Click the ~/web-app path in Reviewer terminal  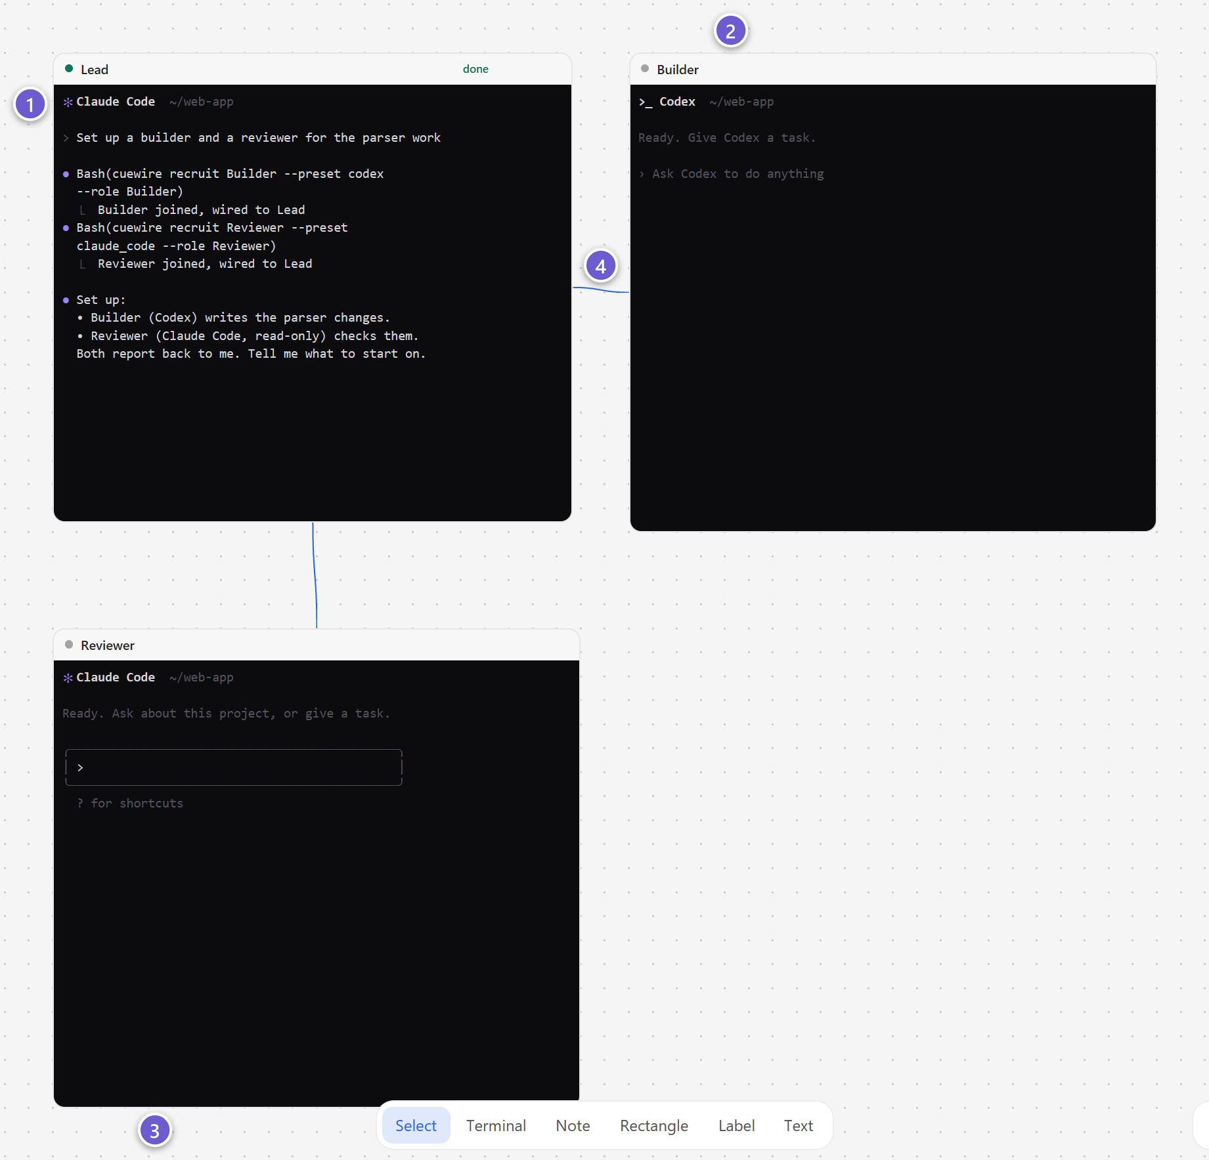click(x=201, y=677)
